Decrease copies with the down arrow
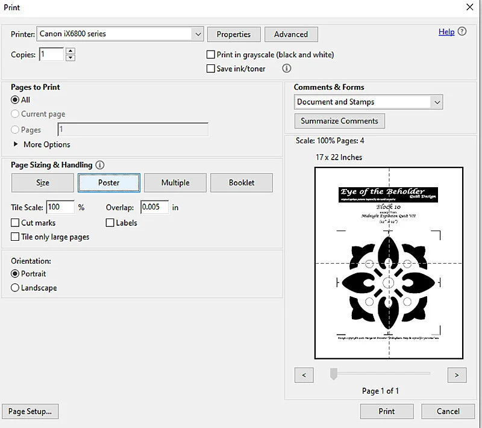482x428 pixels. pos(70,58)
